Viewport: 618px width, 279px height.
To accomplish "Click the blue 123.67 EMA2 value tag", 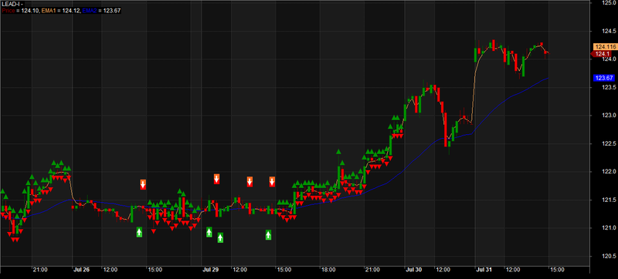I will (x=603, y=78).
